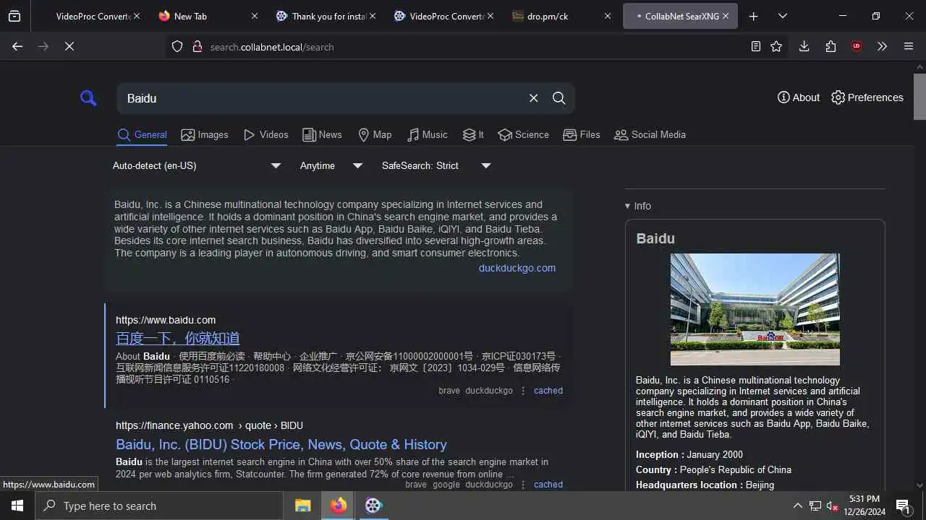List all tabs dropdown arrow
This screenshot has height=520, width=926.
pyautogui.click(x=782, y=16)
